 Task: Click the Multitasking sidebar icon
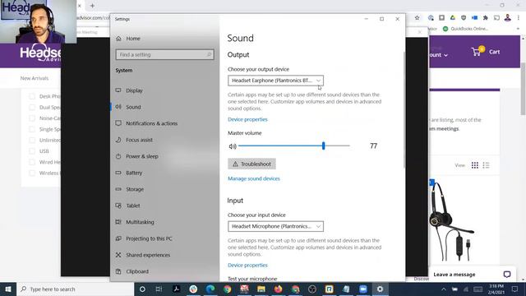point(118,222)
